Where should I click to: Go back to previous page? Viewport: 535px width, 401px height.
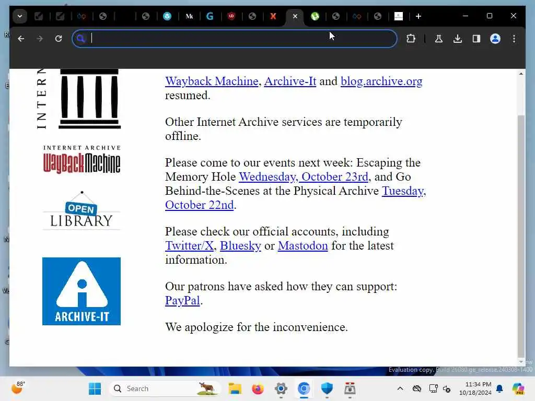click(21, 39)
